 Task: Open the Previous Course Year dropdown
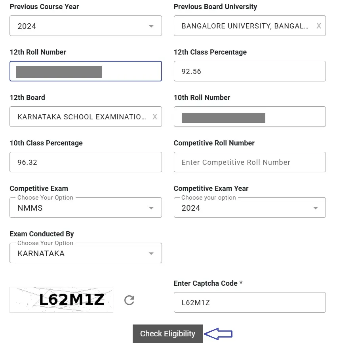pos(86,26)
